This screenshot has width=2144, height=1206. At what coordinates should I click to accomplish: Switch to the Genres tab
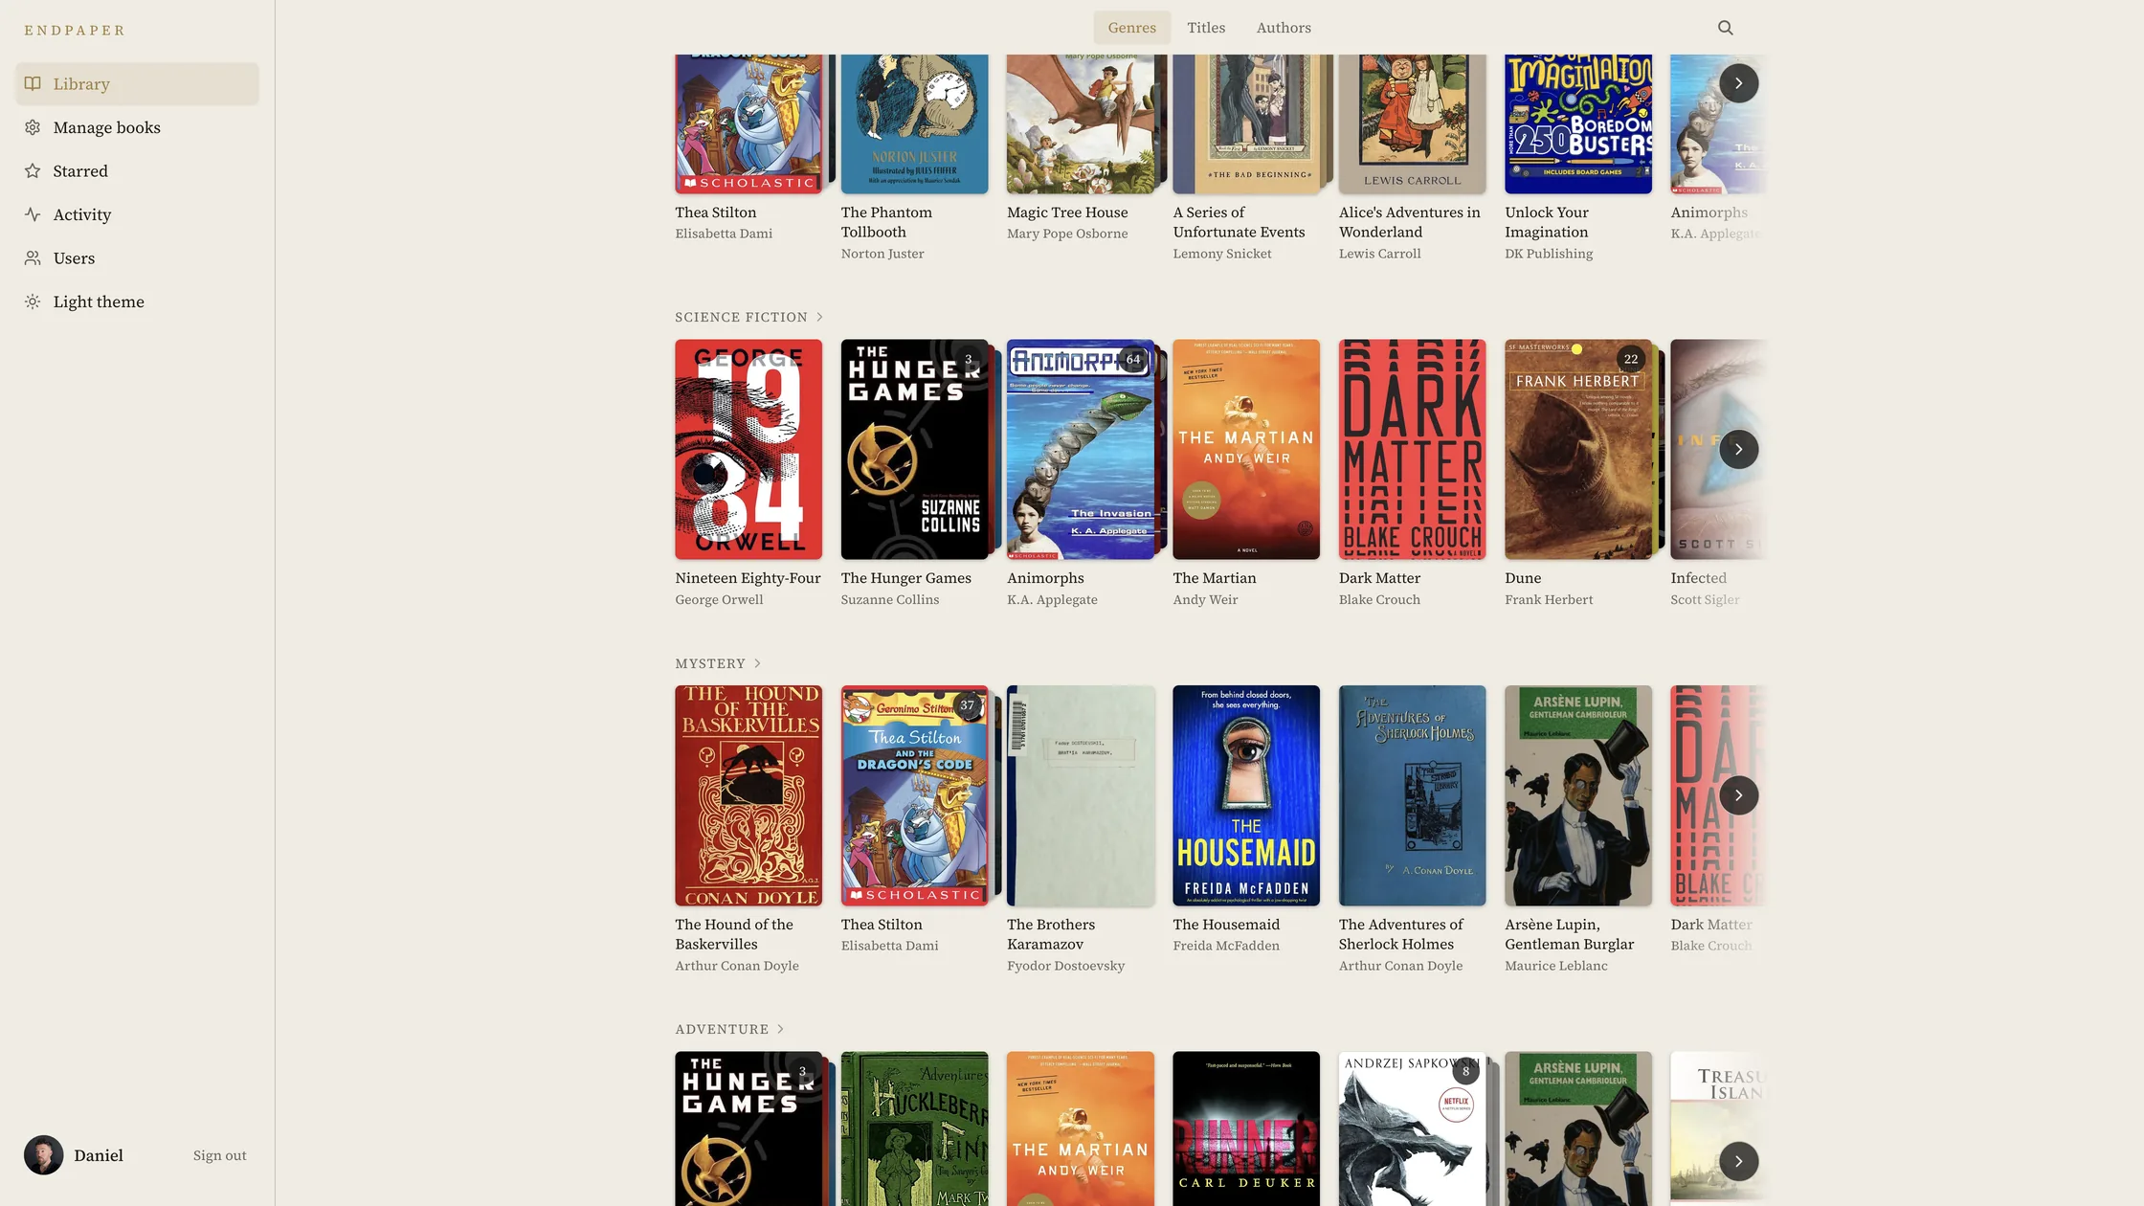tap(1131, 28)
